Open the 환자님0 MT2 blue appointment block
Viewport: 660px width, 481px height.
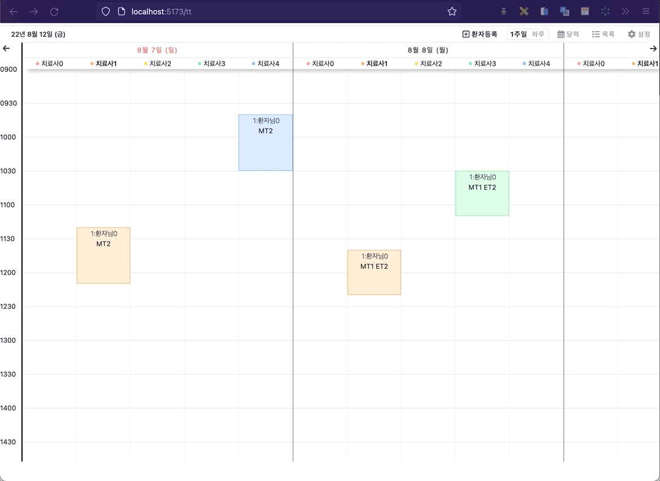[265, 141]
